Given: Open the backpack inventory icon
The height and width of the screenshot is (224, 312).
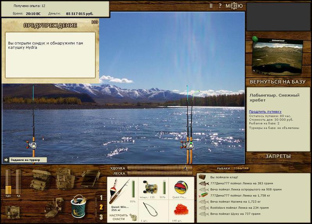Looking at the screenshot, I should [65, 179].
